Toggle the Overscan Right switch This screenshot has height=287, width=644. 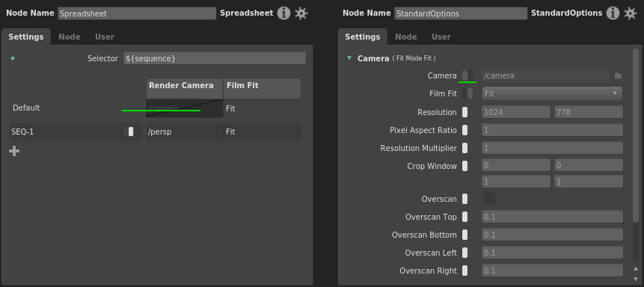(467, 271)
